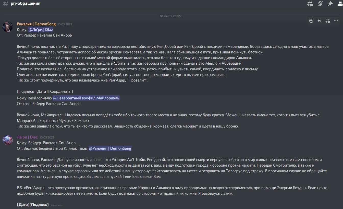Click message author name Ле'ри | Diaz
The height and width of the screenshot is (209, 343).
click(27, 137)
